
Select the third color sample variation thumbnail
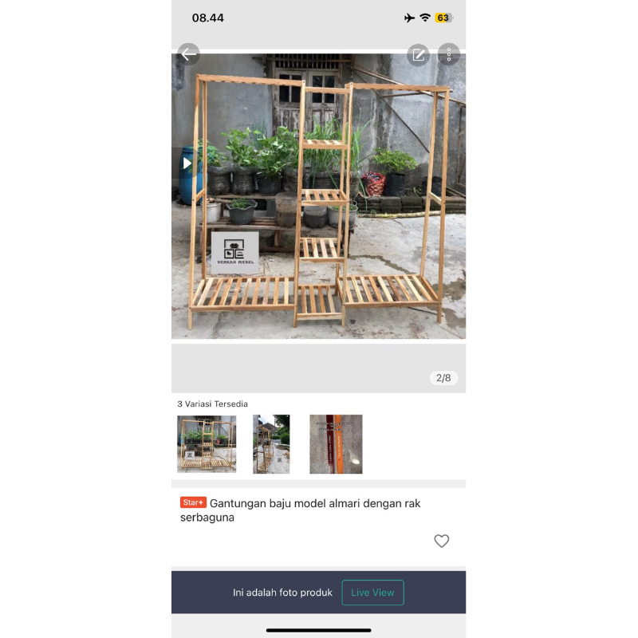(336, 444)
